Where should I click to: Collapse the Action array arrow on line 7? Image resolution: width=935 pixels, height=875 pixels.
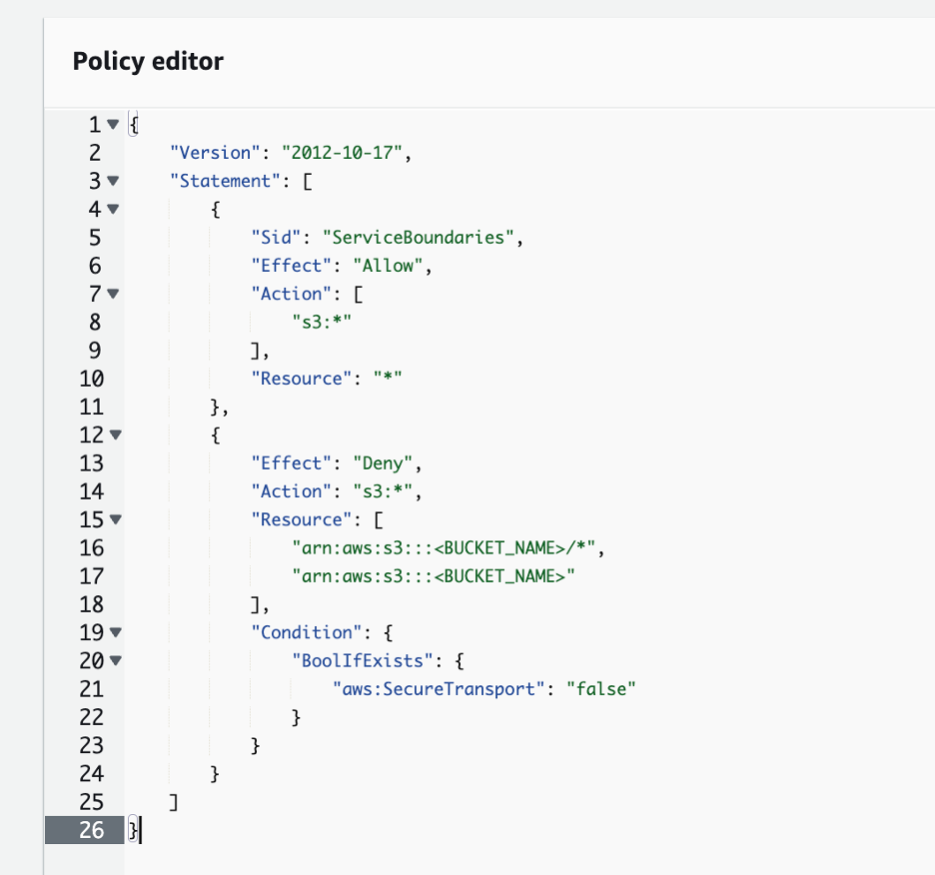pos(113,294)
